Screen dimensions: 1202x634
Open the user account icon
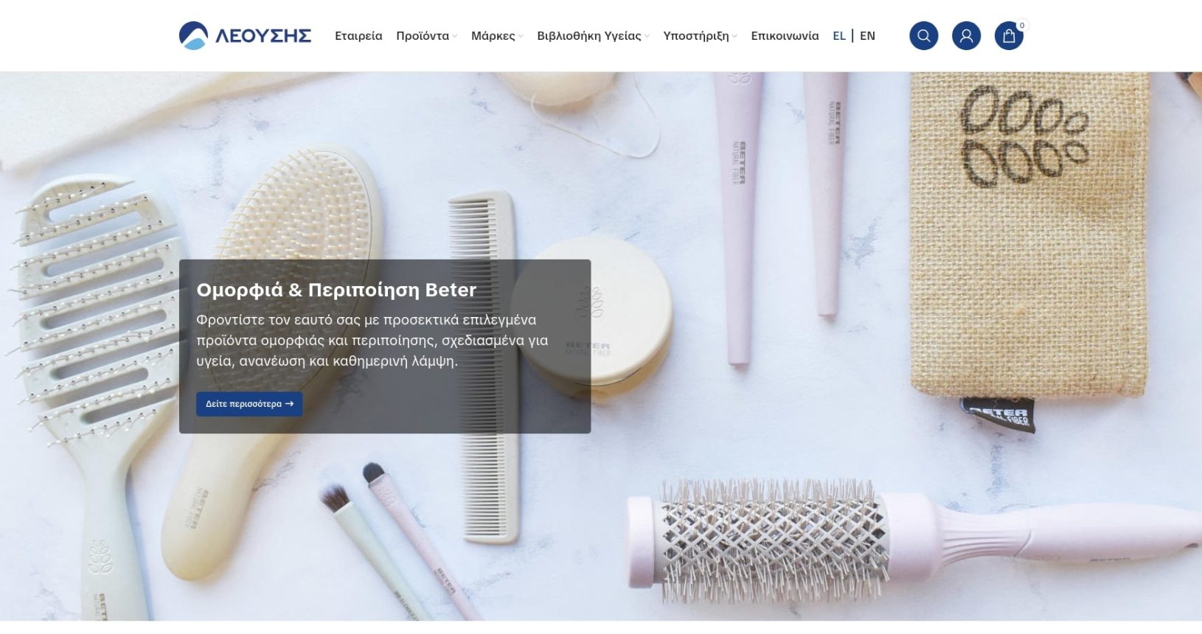966,35
